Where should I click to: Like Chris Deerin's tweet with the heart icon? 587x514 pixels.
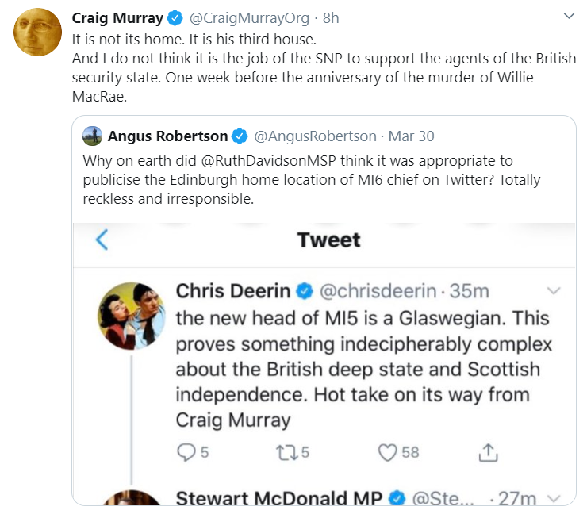(x=387, y=452)
